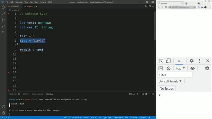Switch to the Output panel tab
This screenshot has width=212, height=119.
point(26,94)
